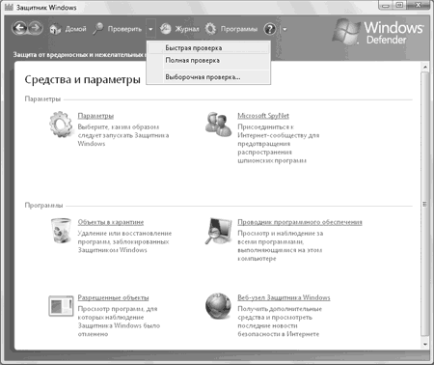The image size is (434, 365).
Task: Click the Журнал toolbar label
Action: 187,29
